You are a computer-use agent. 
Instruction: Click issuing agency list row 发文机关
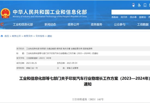click(83, 49)
